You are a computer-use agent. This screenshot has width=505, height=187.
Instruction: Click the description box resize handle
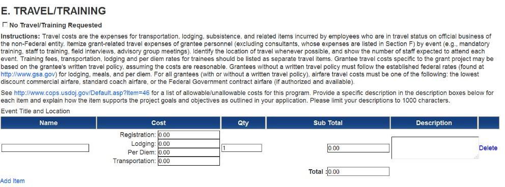(476, 157)
